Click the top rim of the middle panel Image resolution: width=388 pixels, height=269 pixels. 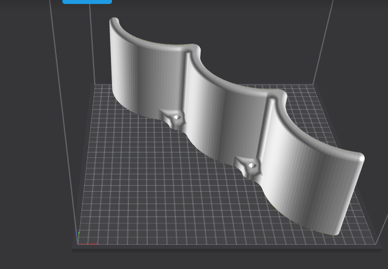pyautogui.click(x=233, y=88)
